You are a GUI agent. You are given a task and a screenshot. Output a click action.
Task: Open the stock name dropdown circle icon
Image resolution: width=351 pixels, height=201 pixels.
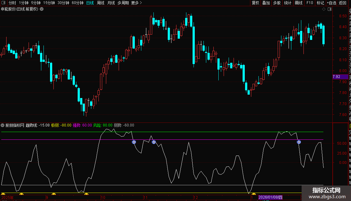tap(42, 9)
